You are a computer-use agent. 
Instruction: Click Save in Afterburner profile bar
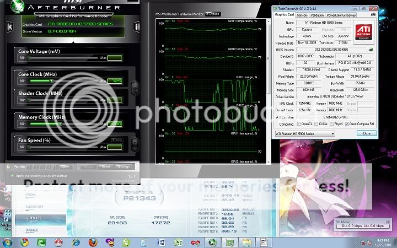[65, 166]
